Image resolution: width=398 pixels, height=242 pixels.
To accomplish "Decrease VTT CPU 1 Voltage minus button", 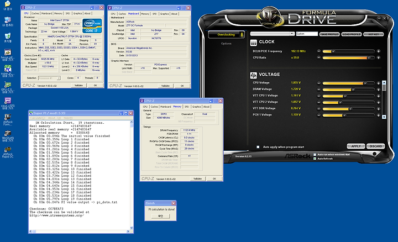I will [x=319, y=96].
